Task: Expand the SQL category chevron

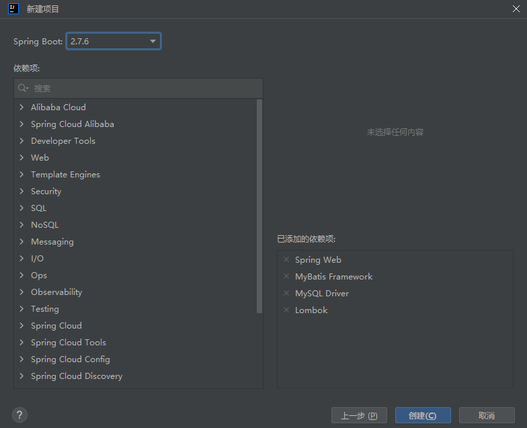Action: 22,208
